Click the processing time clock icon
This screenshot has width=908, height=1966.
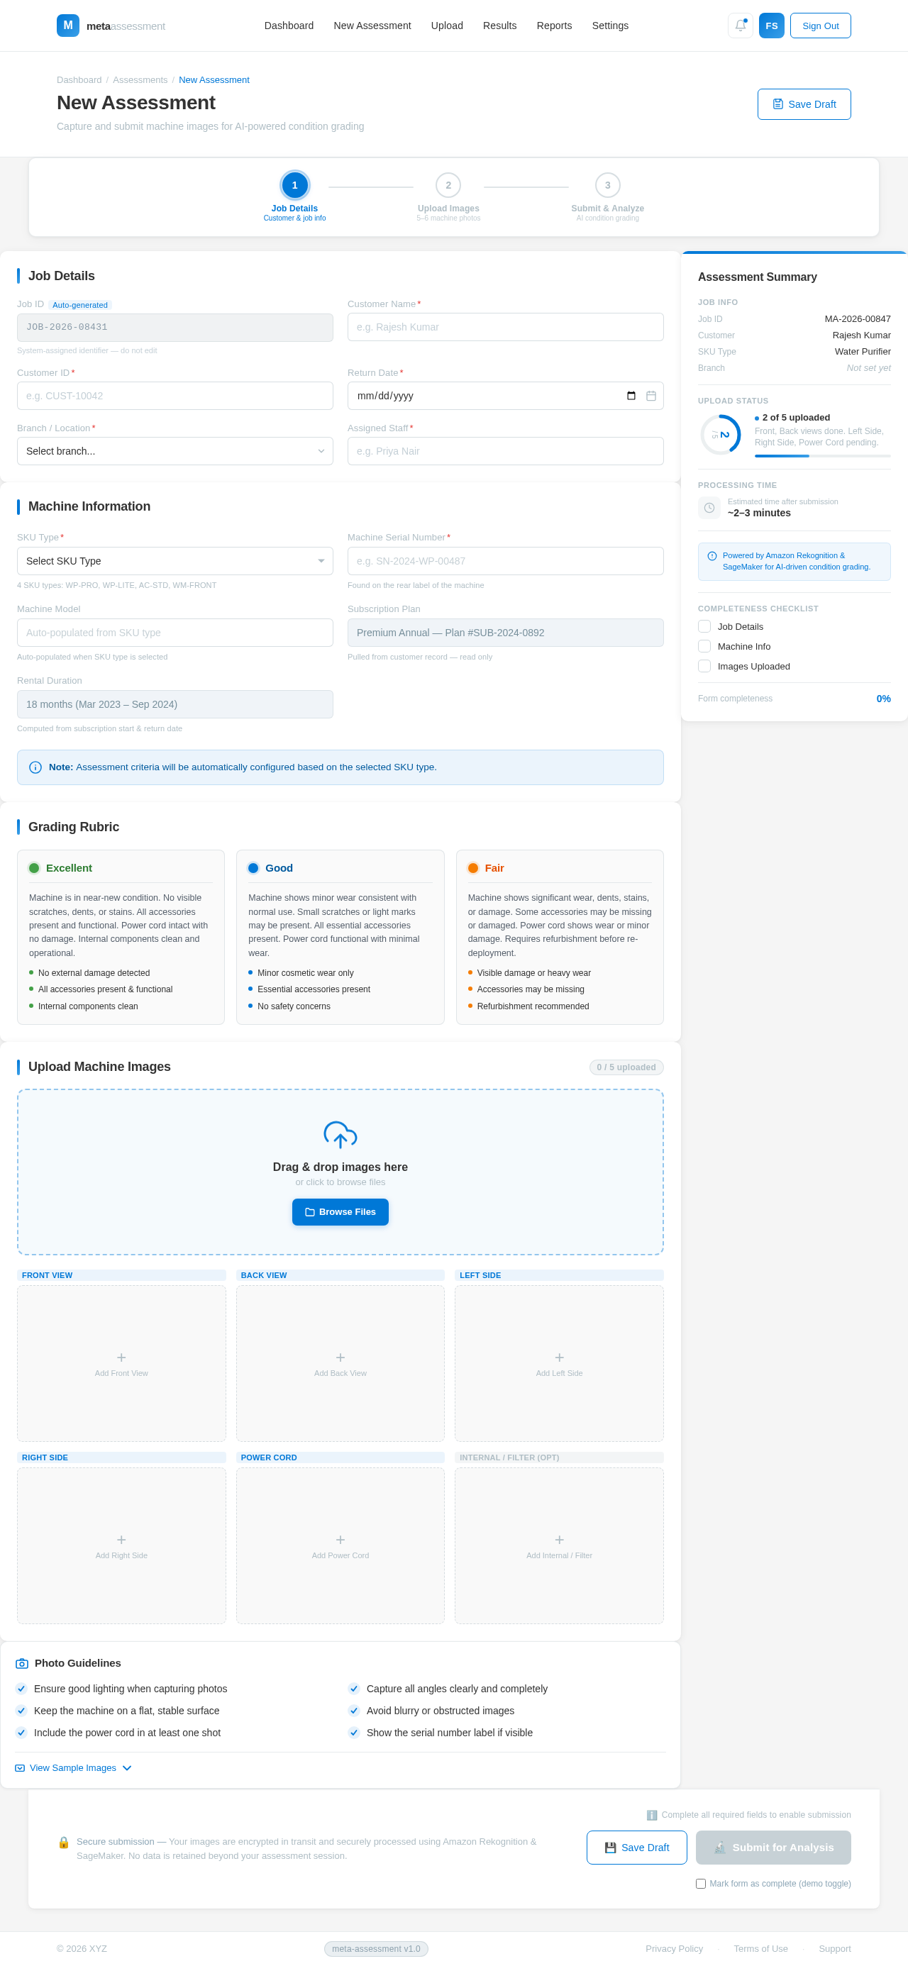[709, 508]
